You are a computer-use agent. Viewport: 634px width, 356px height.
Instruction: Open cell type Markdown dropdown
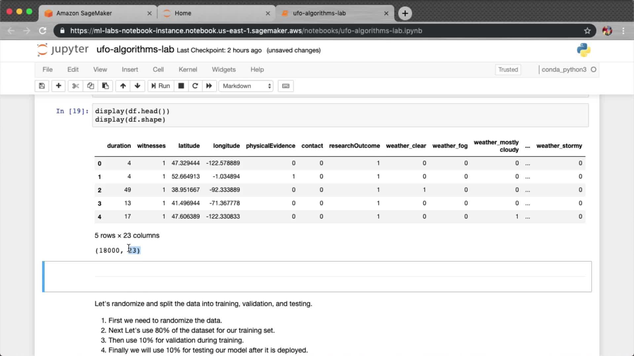tap(246, 86)
